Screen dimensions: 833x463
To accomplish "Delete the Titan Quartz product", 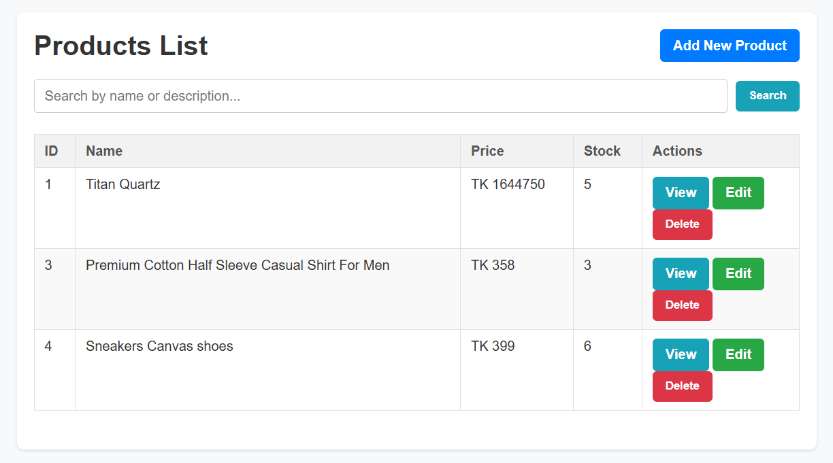I will (x=682, y=224).
